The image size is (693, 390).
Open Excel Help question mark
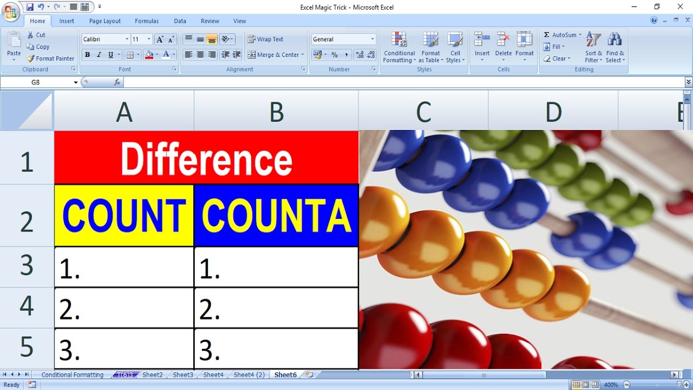(654, 21)
